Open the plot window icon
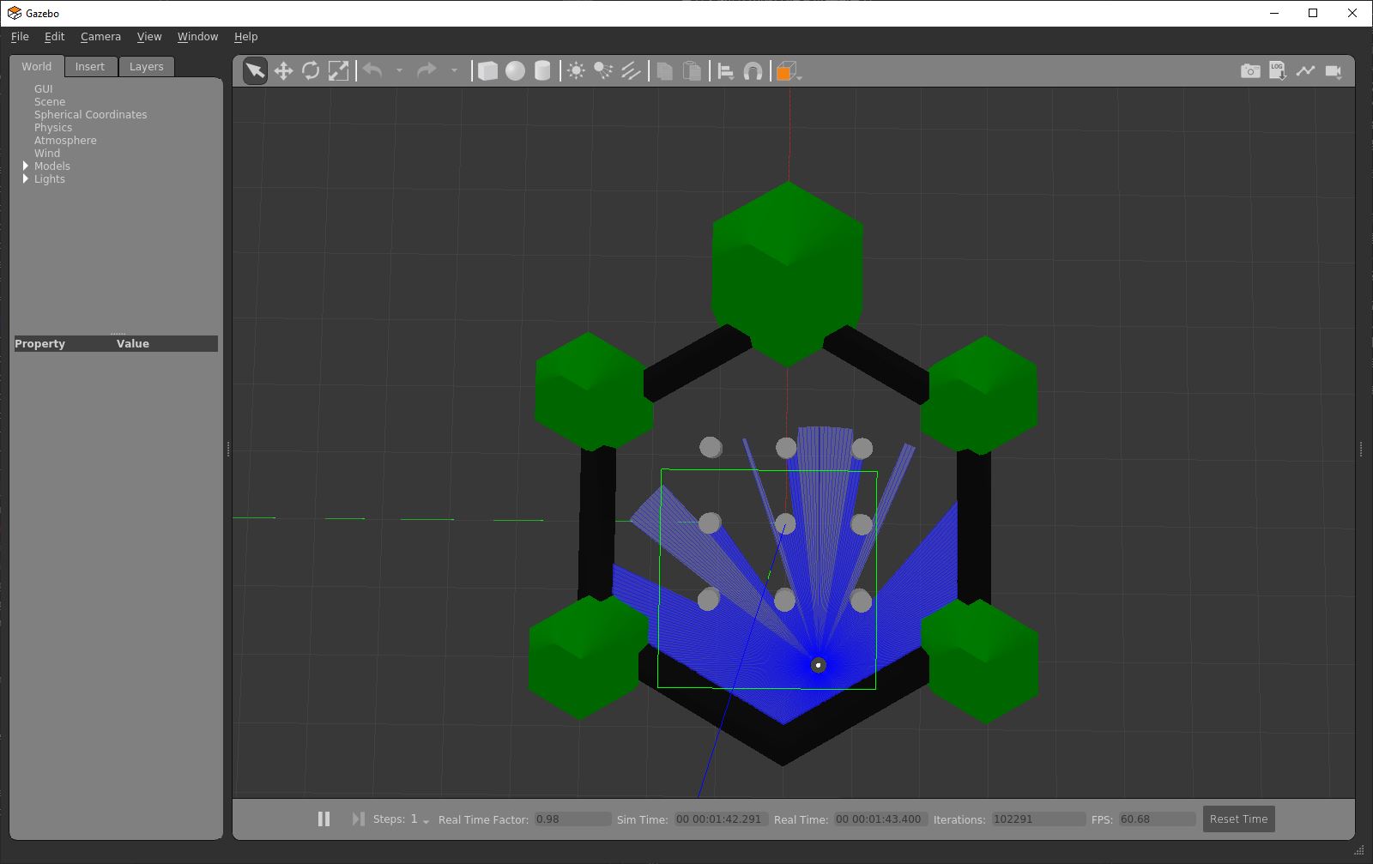 1305,71
